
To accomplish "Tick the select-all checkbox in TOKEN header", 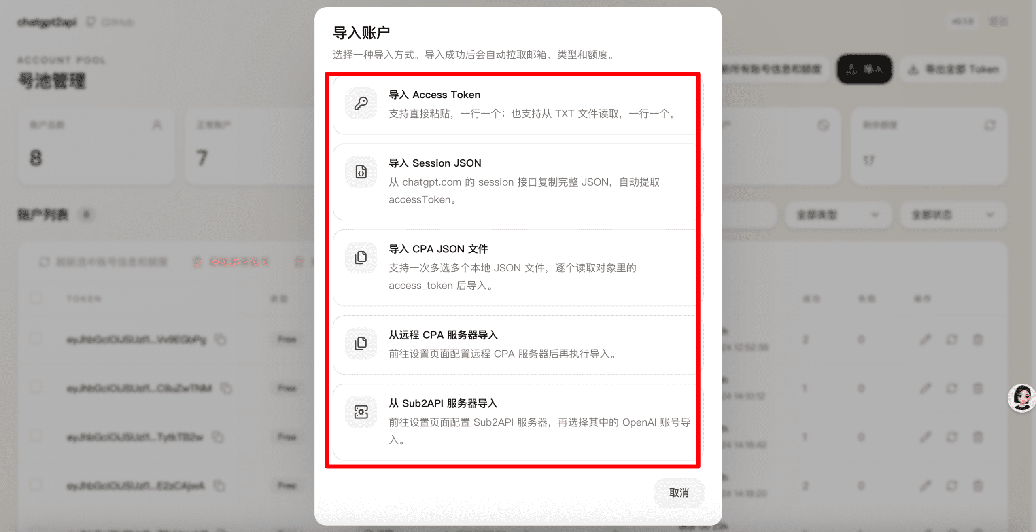I will 36,298.
